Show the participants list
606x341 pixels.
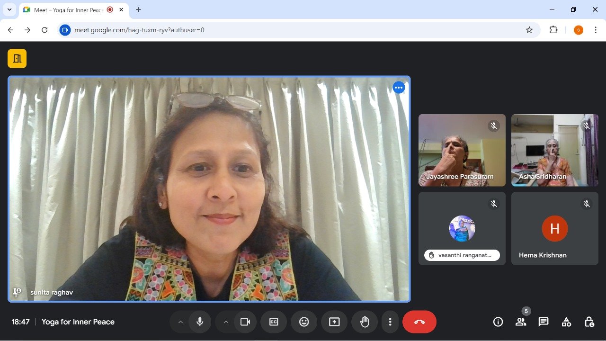[x=521, y=322]
